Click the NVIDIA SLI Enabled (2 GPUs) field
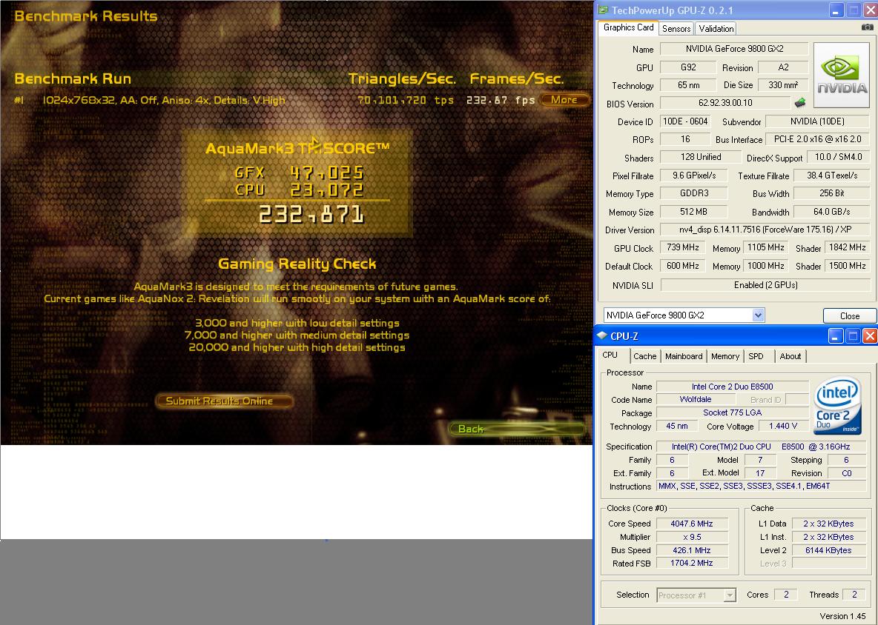Screen dimensions: 878x625 pos(765,285)
